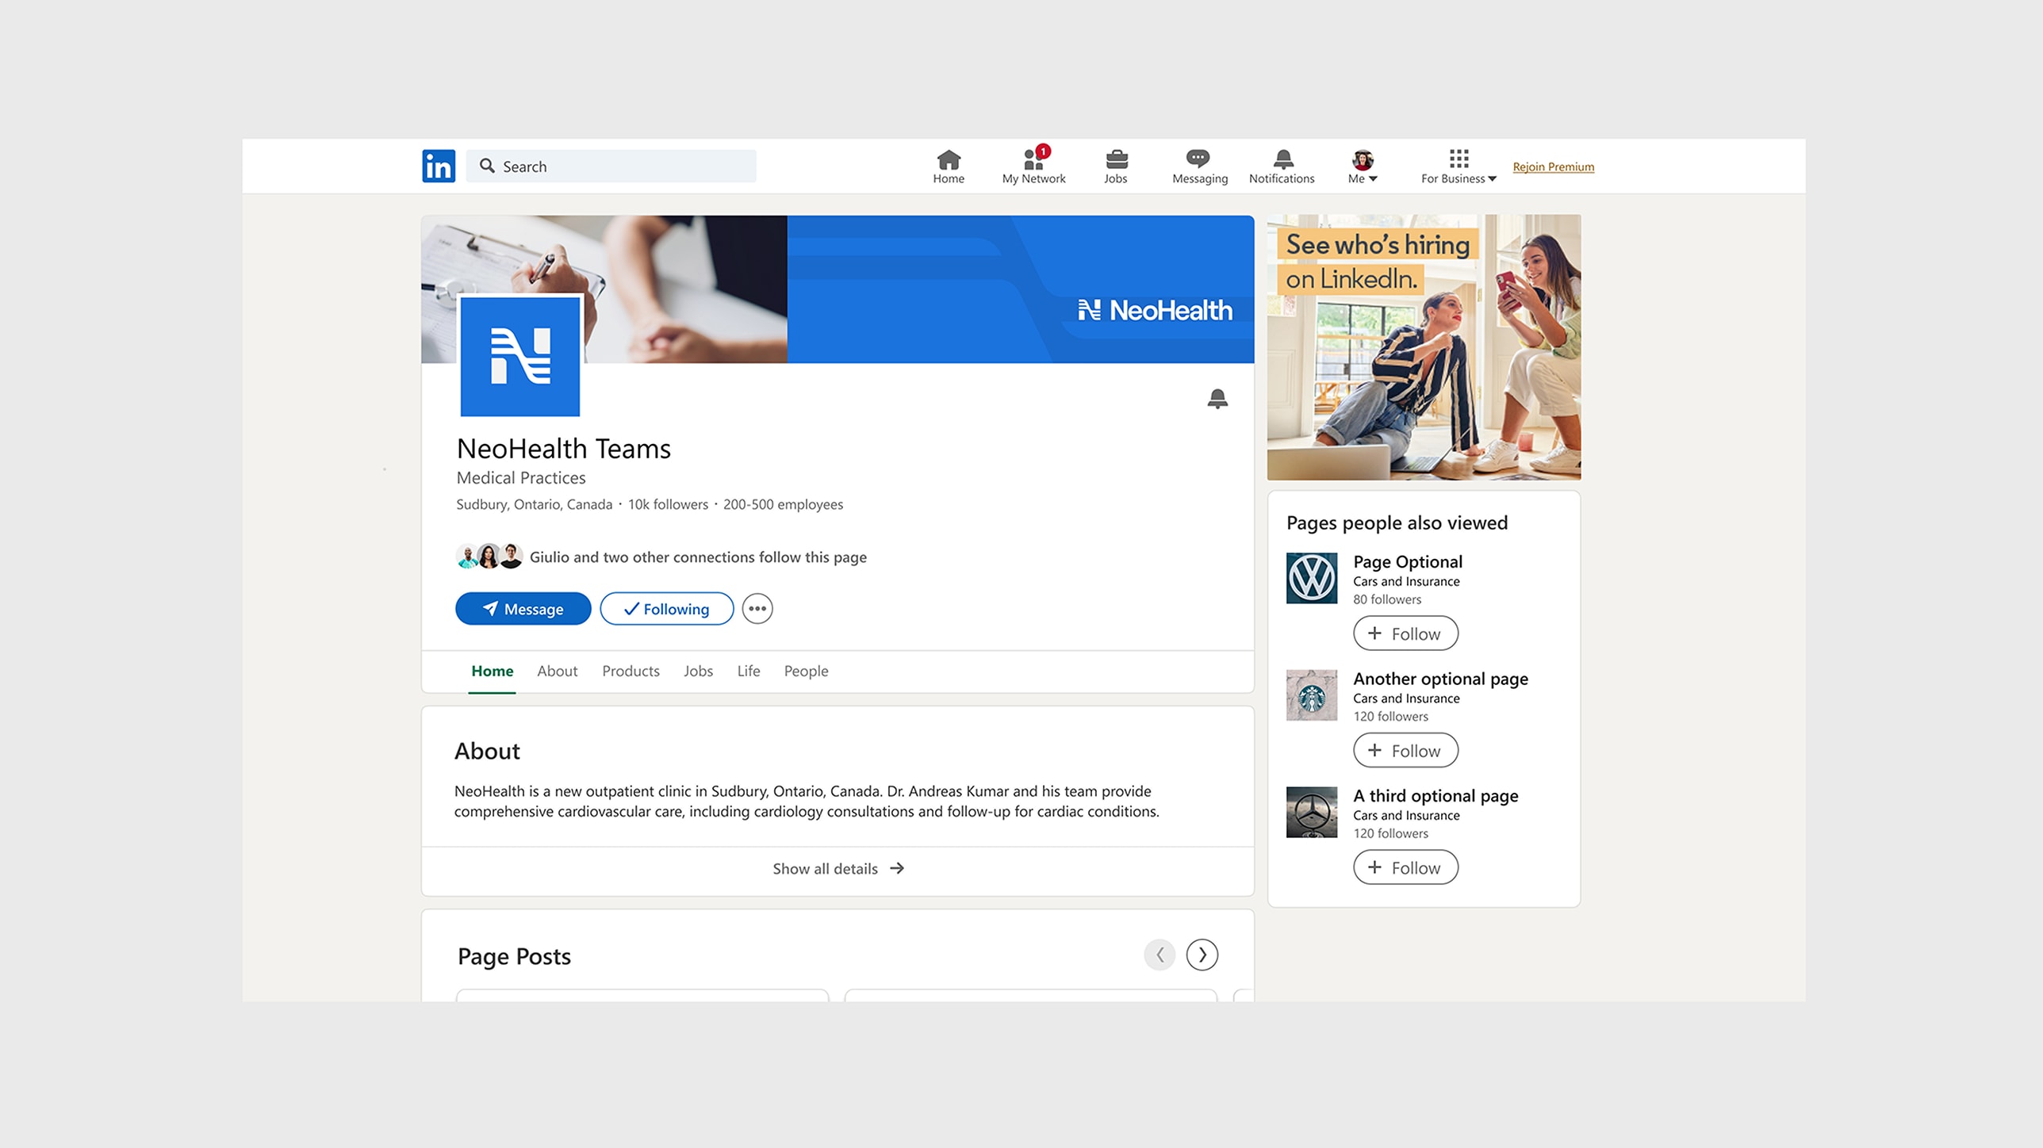Screen dimensions: 2043x1148
Task: Click the page notification bell icon
Action: tap(1217, 398)
